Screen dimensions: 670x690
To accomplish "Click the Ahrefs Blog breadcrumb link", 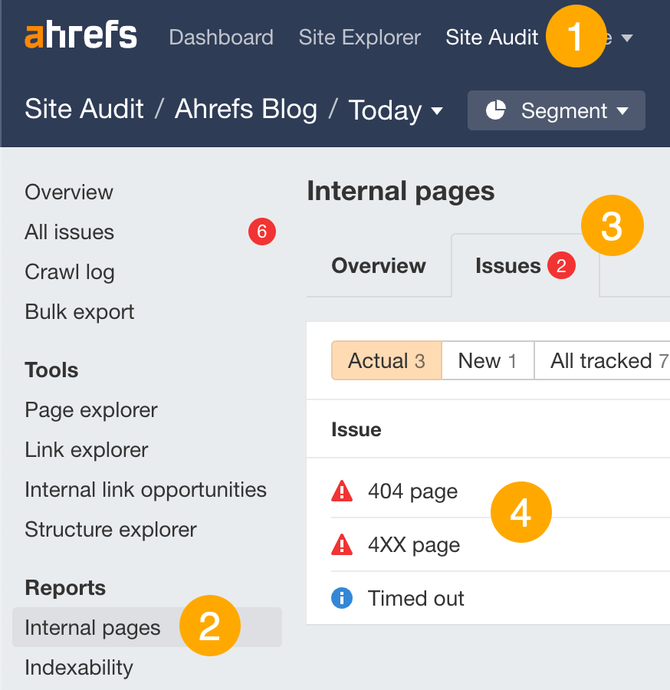I will [246, 110].
